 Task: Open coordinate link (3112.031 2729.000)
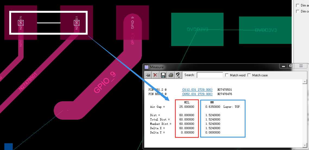(x=197, y=90)
